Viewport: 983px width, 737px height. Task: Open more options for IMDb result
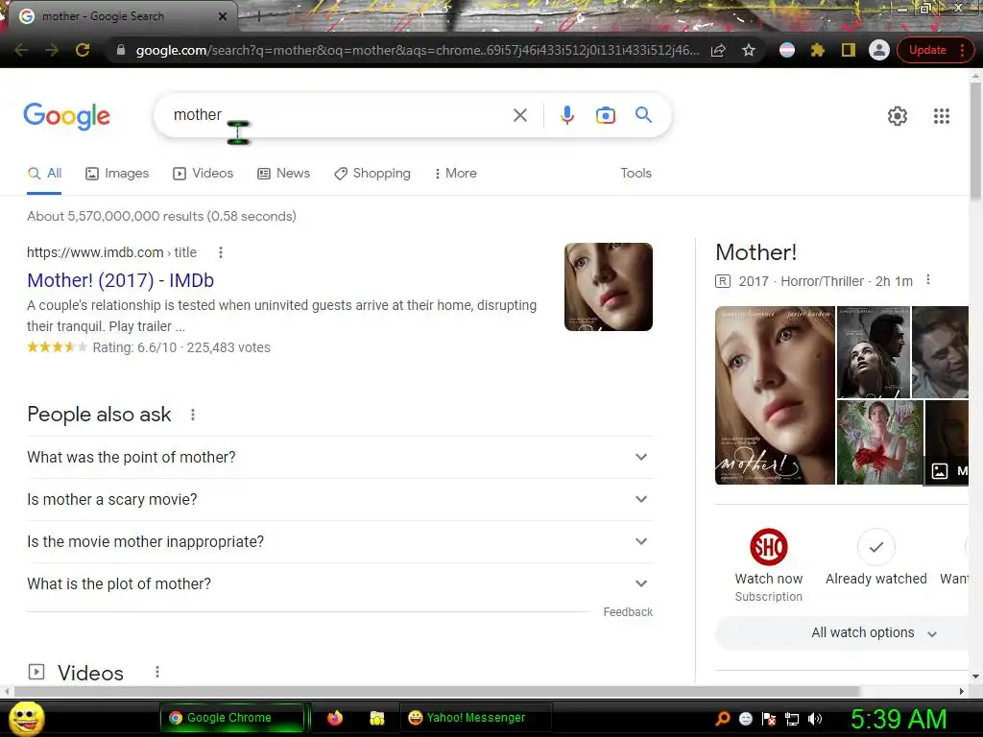pyautogui.click(x=220, y=252)
